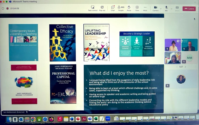
Task: Open Microsoft Word from the dock
Action: (72, 119)
